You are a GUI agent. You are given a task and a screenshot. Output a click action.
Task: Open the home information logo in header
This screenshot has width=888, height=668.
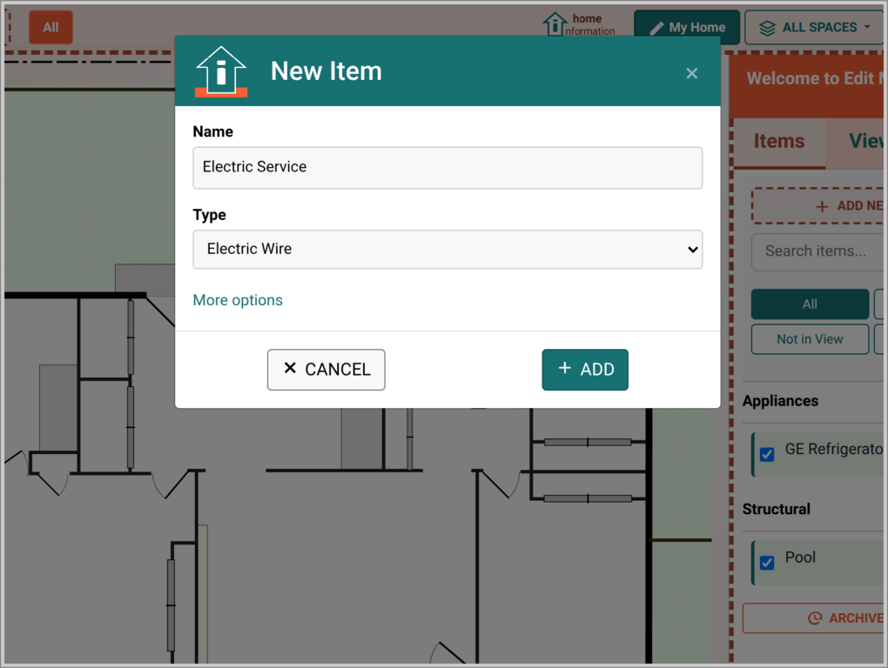point(579,24)
